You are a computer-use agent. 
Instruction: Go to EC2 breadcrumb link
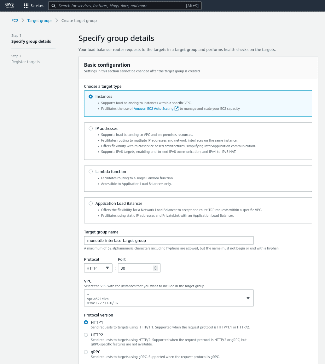click(x=15, y=20)
